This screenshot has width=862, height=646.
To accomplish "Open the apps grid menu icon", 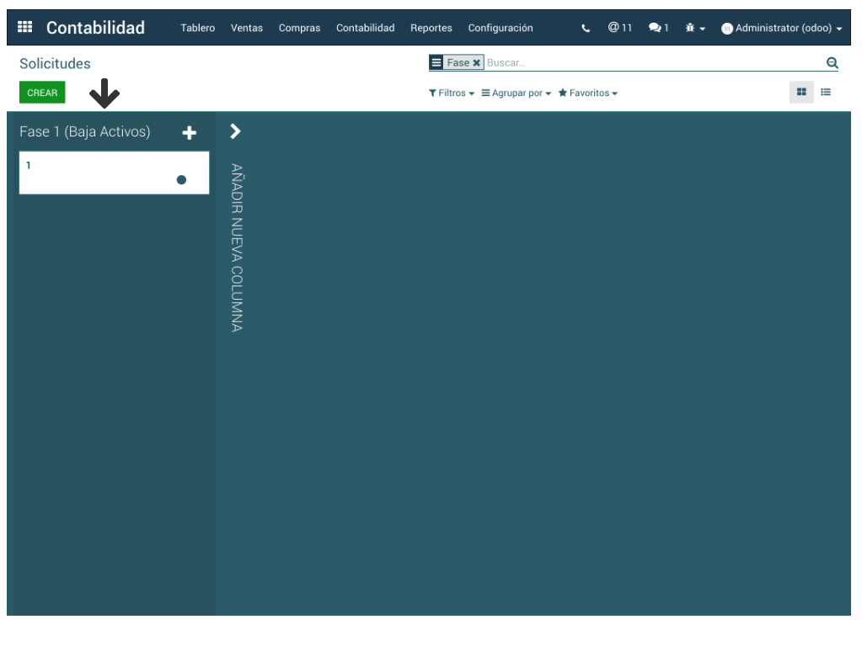I will tap(24, 28).
